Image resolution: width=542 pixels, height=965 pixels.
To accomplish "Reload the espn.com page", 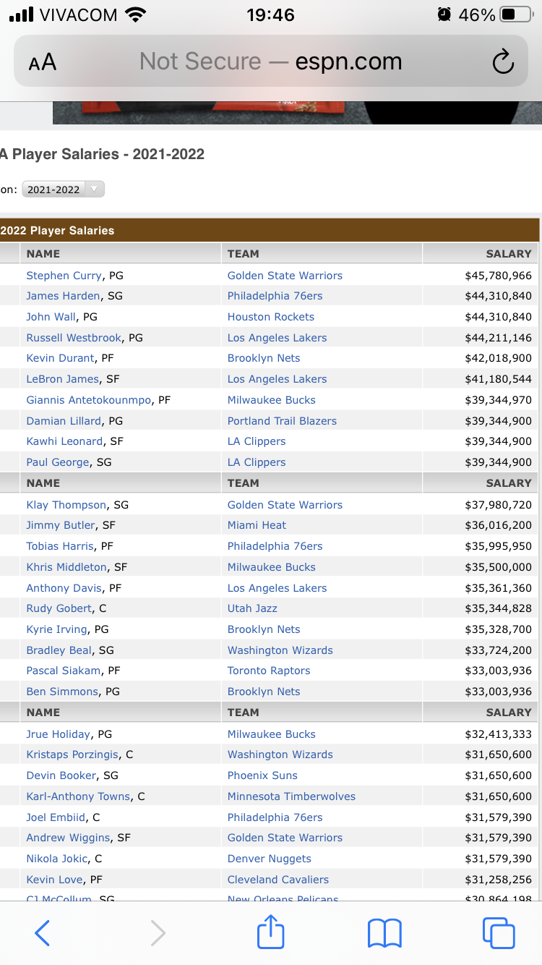I will [x=503, y=62].
